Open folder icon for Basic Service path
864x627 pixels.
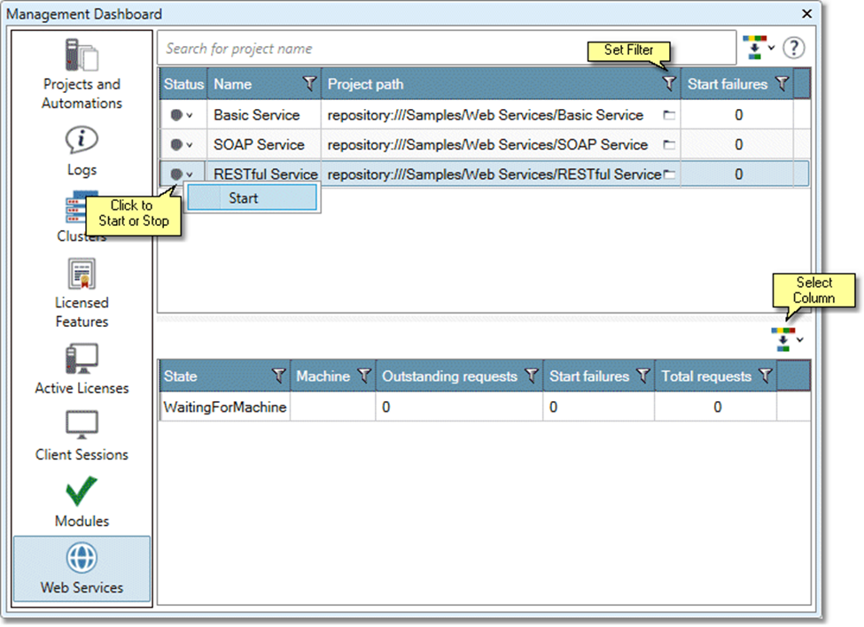(669, 115)
